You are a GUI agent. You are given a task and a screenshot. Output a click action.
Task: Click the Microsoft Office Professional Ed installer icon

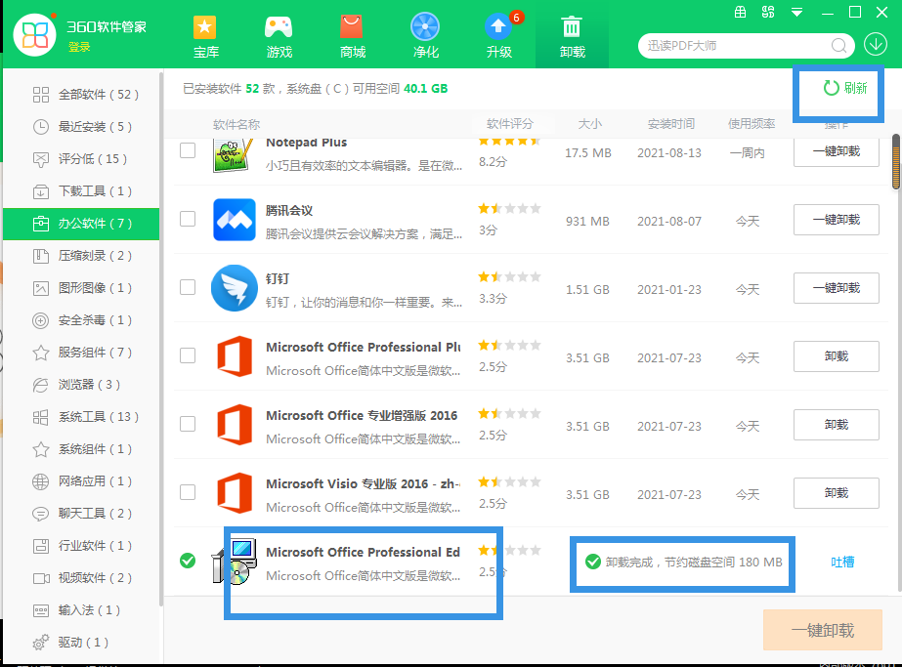tap(235, 561)
